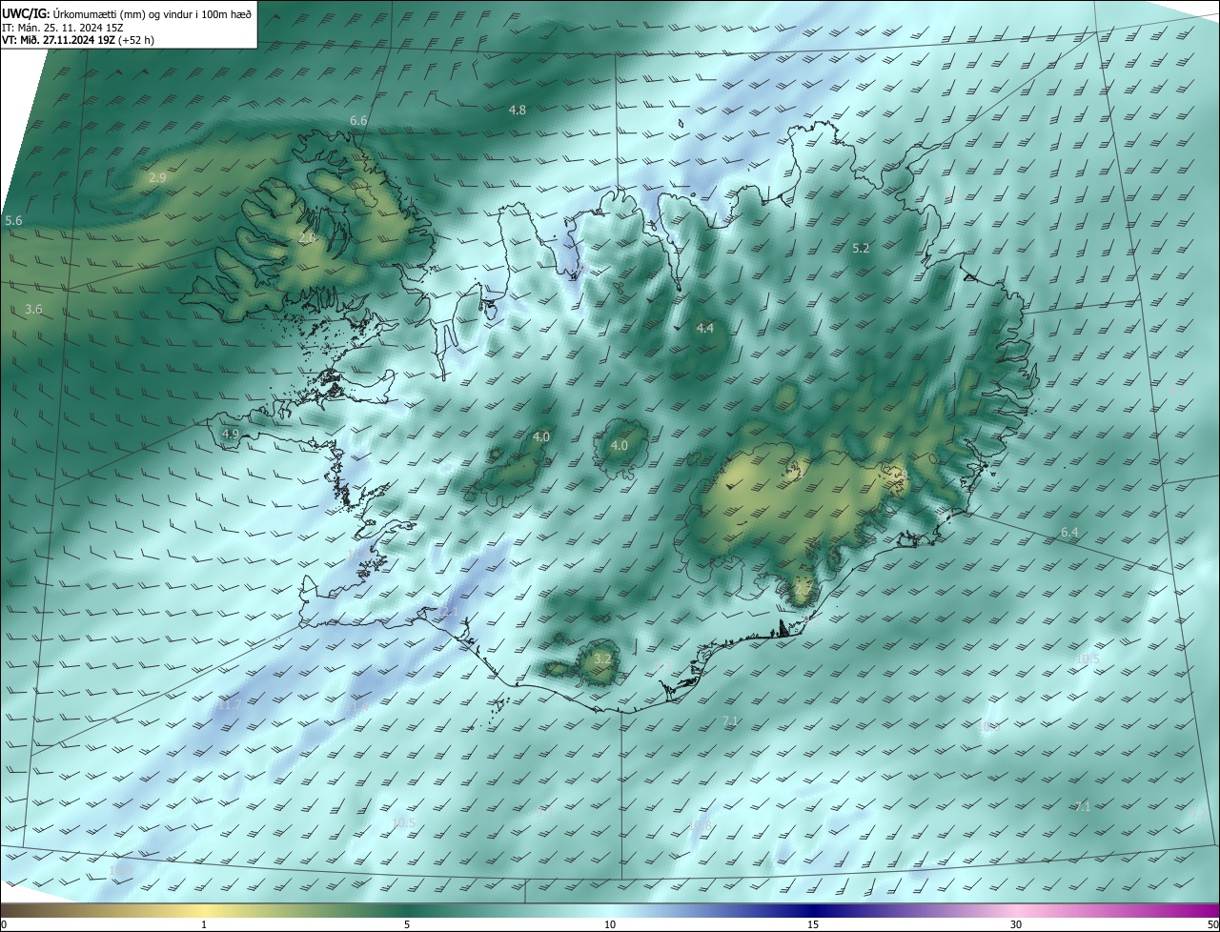The width and height of the screenshot is (1220, 932).
Task: Click the 1 mm yellow legend tick
Action: [x=204, y=924]
